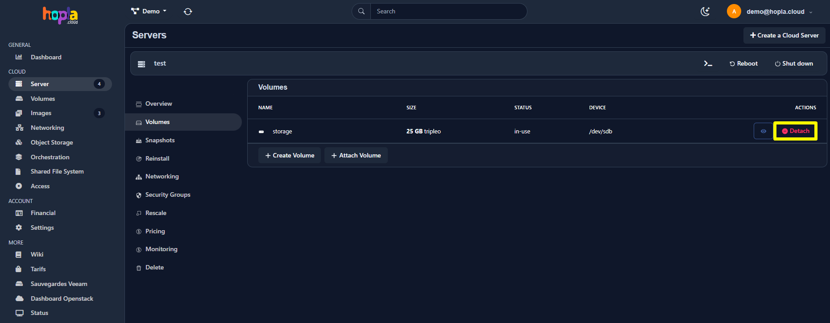Click the refresh sync icon
This screenshot has width=830, height=323.
click(x=188, y=12)
